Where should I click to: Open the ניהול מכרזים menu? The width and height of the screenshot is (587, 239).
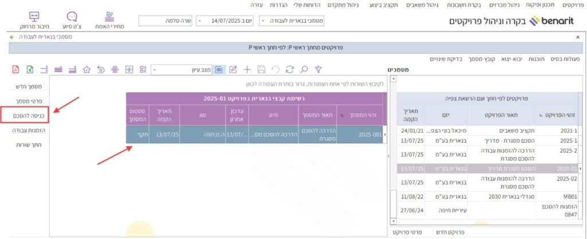click(x=503, y=5)
